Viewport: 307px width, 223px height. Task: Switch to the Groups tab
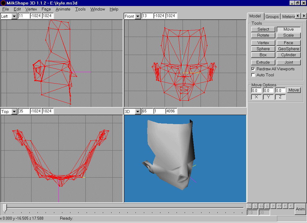click(x=272, y=17)
